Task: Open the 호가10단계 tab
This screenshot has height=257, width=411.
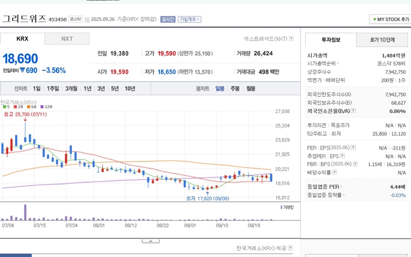Action: tap(382, 40)
